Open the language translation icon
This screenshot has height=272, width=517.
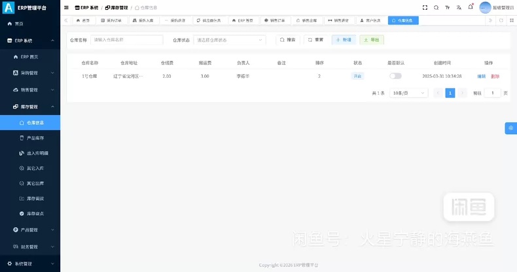[x=459, y=8]
